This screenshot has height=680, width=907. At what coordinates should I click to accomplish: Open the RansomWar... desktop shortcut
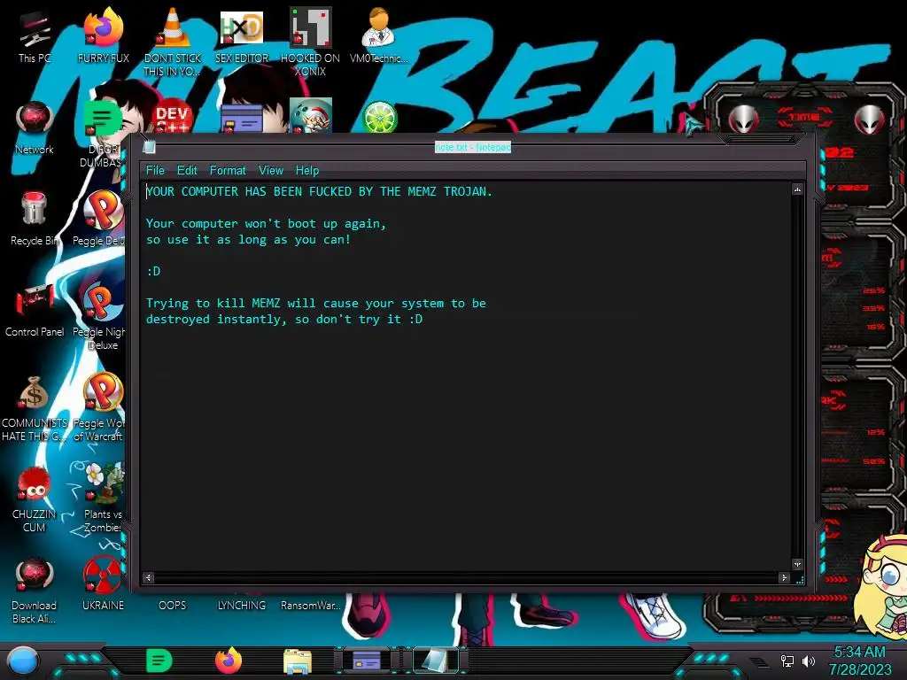click(310, 606)
